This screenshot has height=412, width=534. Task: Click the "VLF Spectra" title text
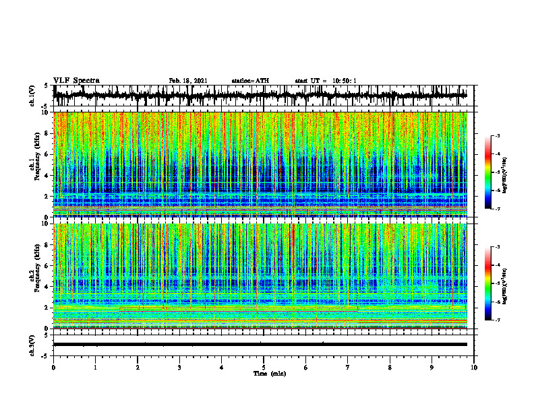click(x=76, y=81)
